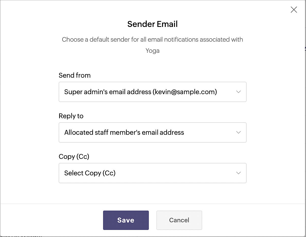Close the Sender Email dialog with X

294,10
